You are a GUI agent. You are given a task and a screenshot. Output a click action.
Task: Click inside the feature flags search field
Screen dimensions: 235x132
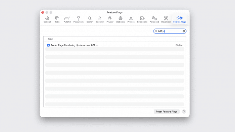click(170, 31)
